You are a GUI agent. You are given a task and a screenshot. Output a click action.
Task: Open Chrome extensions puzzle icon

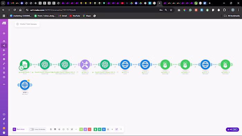224,10
